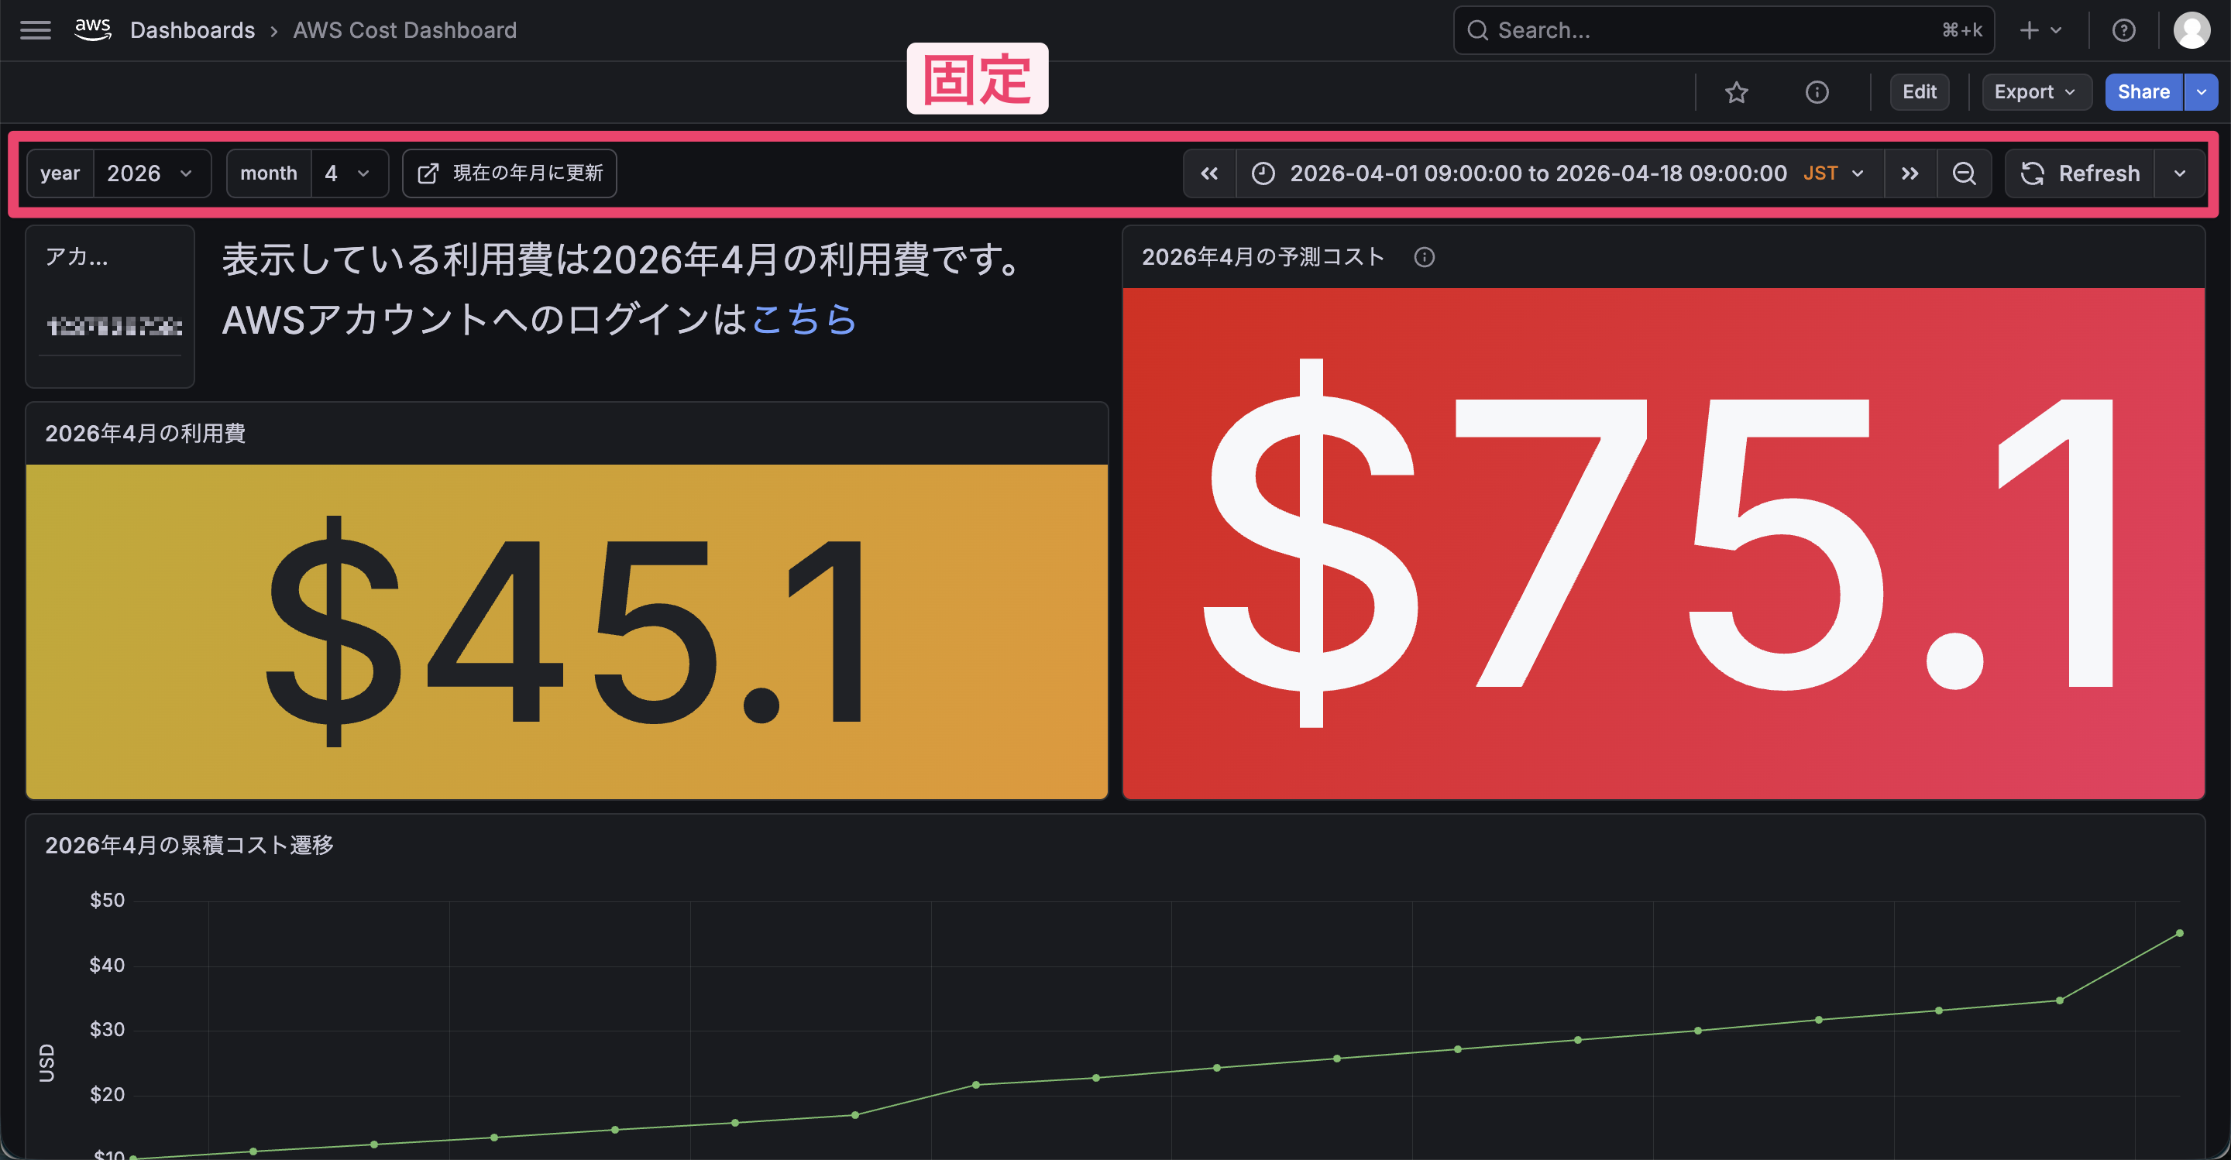The height and width of the screenshot is (1160, 2231).
Task: Click the user profile avatar
Action: (2191, 30)
